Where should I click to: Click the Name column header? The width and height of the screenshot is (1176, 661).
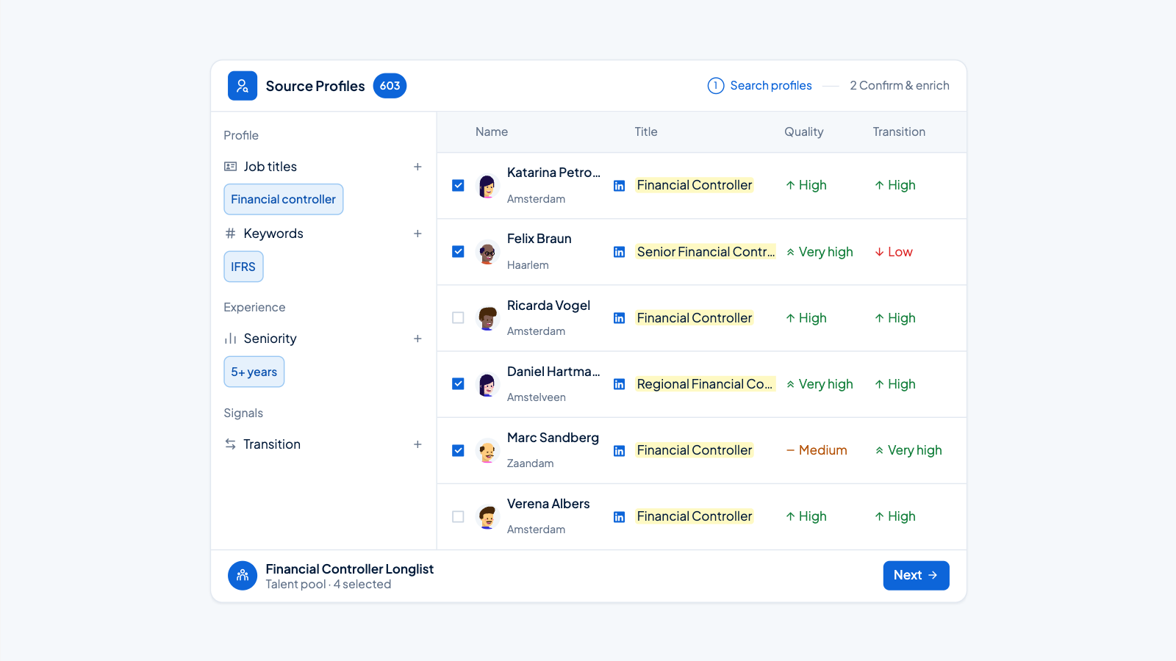click(x=491, y=132)
